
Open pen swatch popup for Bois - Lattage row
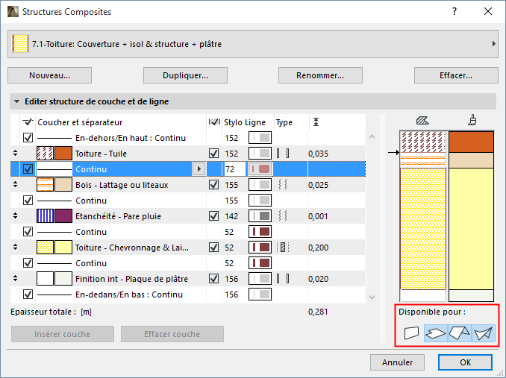[260, 185]
